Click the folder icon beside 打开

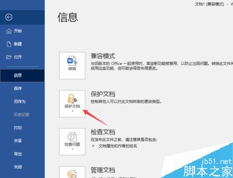click(9, 57)
